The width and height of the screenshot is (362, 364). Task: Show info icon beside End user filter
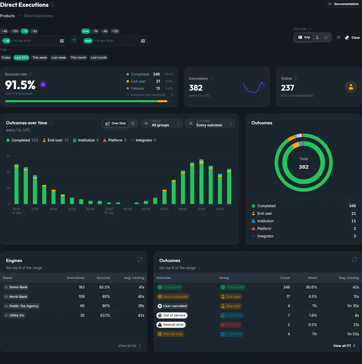coord(310,29)
